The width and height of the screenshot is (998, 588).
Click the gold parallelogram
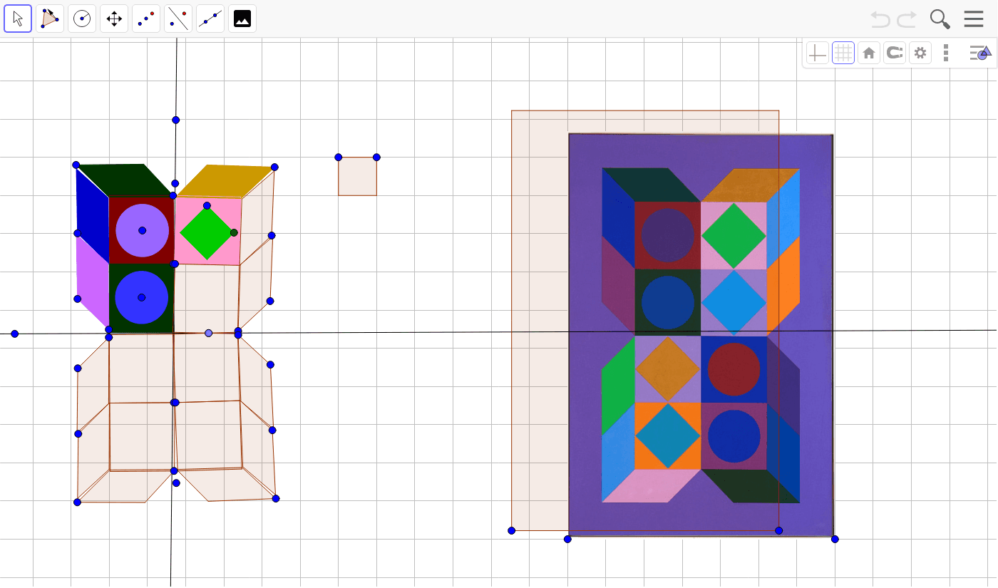tap(225, 181)
